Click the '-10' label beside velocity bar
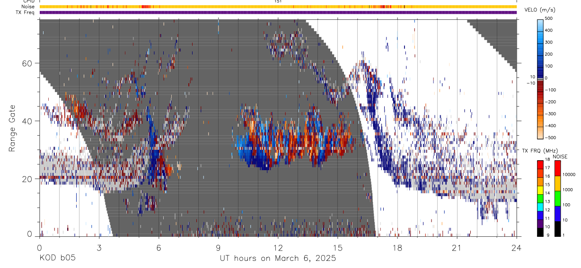The width and height of the screenshot is (581, 268). tap(531, 83)
